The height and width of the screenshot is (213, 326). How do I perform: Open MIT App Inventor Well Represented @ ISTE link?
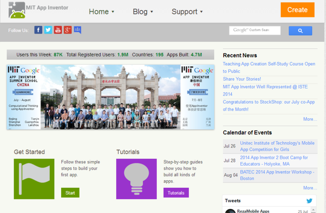coord(265,90)
